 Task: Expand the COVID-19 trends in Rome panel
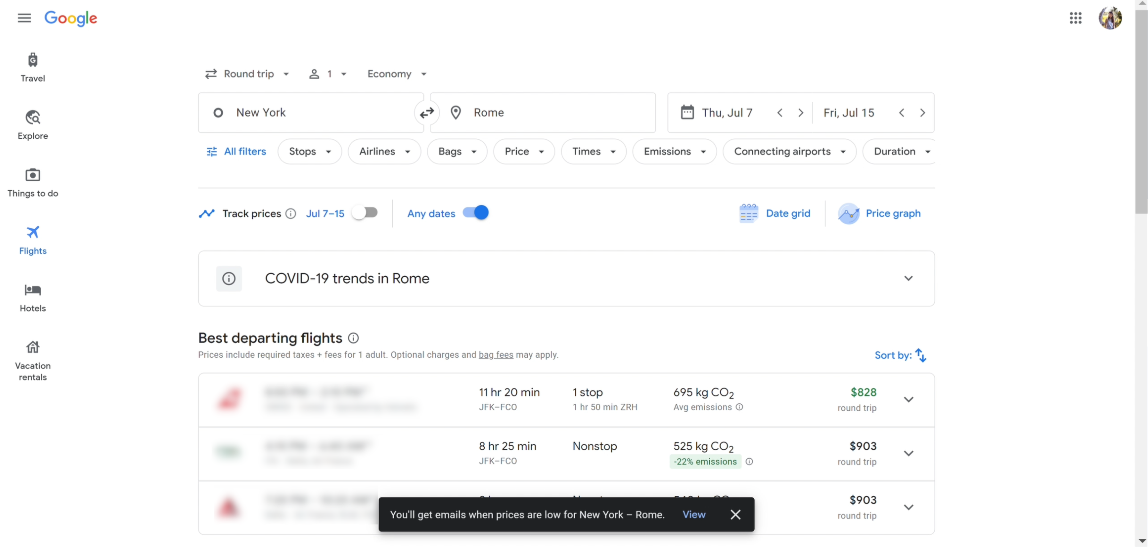(908, 279)
